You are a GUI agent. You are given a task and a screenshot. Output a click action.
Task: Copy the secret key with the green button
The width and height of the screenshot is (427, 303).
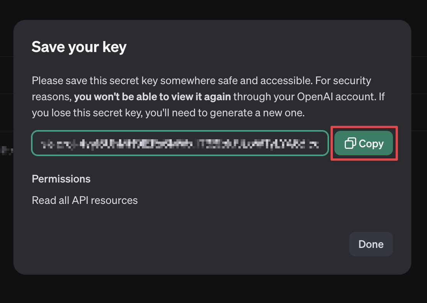[x=363, y=143]
